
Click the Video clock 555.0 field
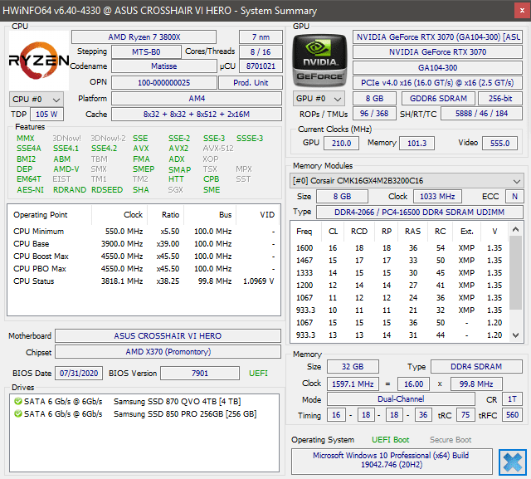[499, 144]
